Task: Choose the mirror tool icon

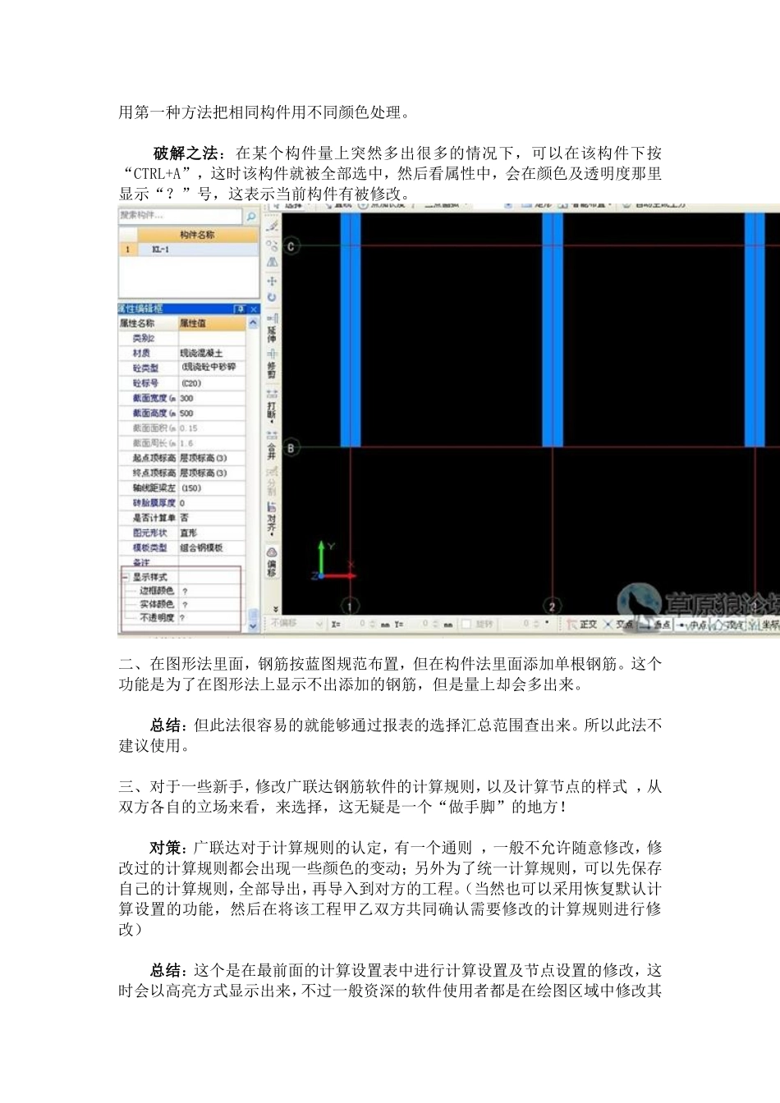Action: [x=273, y=263]
